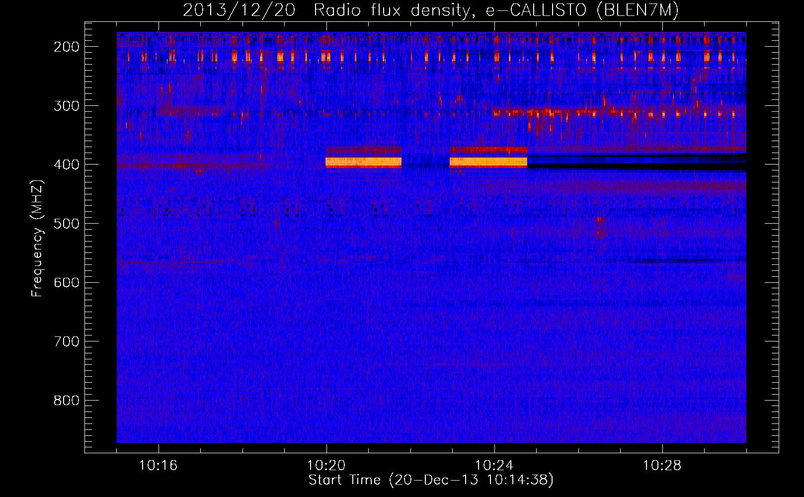
Task: Click the 700 frequency tick label
Action: pos(66,341)
